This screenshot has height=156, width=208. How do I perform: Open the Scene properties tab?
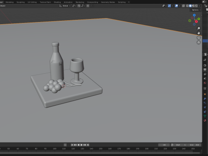coord(205,78)
